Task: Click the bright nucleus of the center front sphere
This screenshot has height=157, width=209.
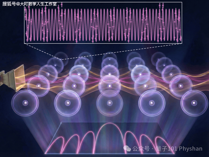Action: (x=110, y=103)
